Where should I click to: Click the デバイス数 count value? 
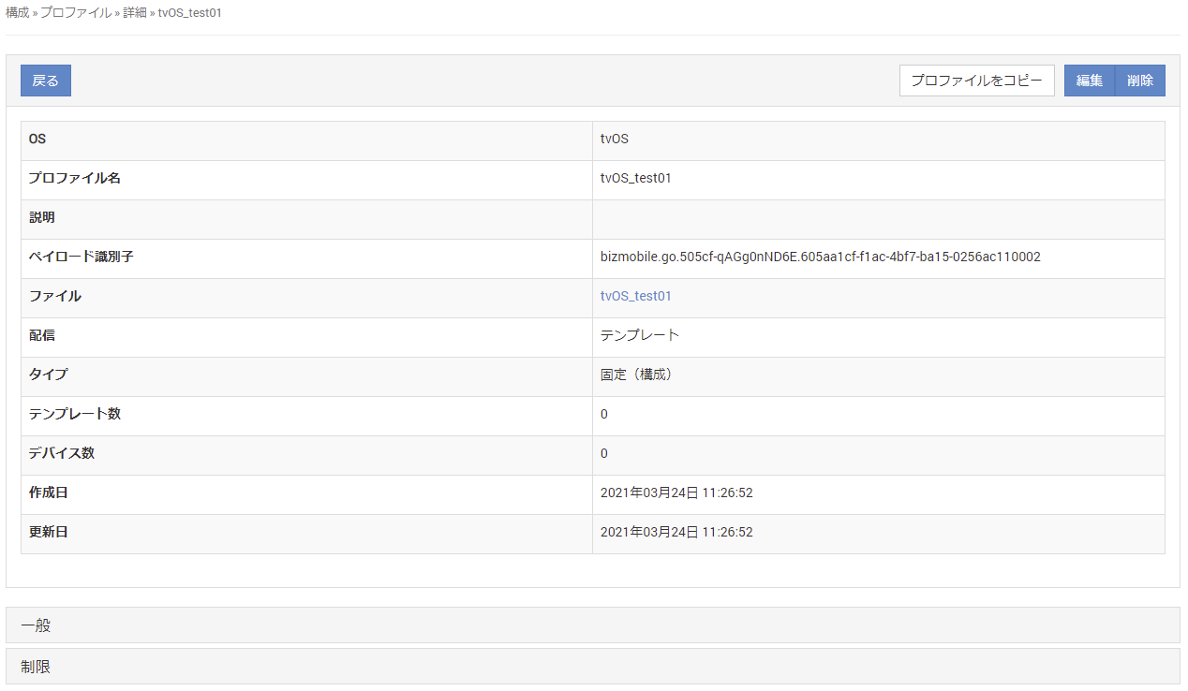(604, 453)
